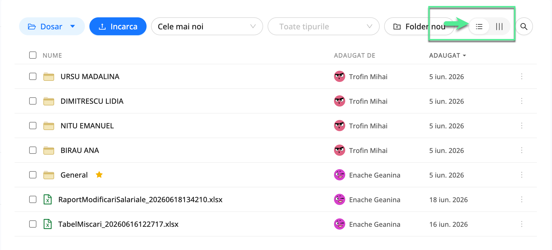The image size is (552, 250).
Task: Open more options for TabelMiscari file
Action: coord(522,224)
